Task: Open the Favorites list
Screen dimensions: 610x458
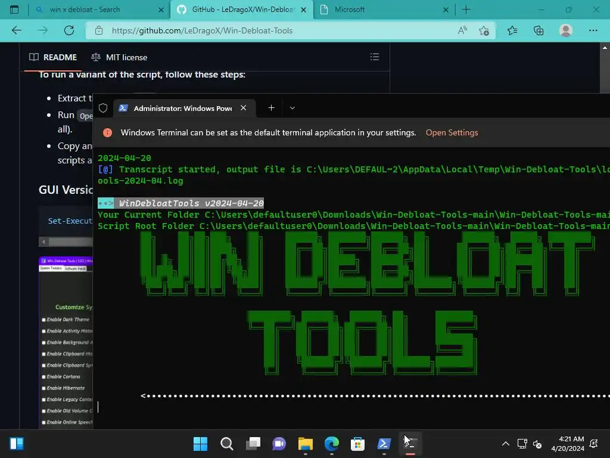Action: [x=512, y=30]
